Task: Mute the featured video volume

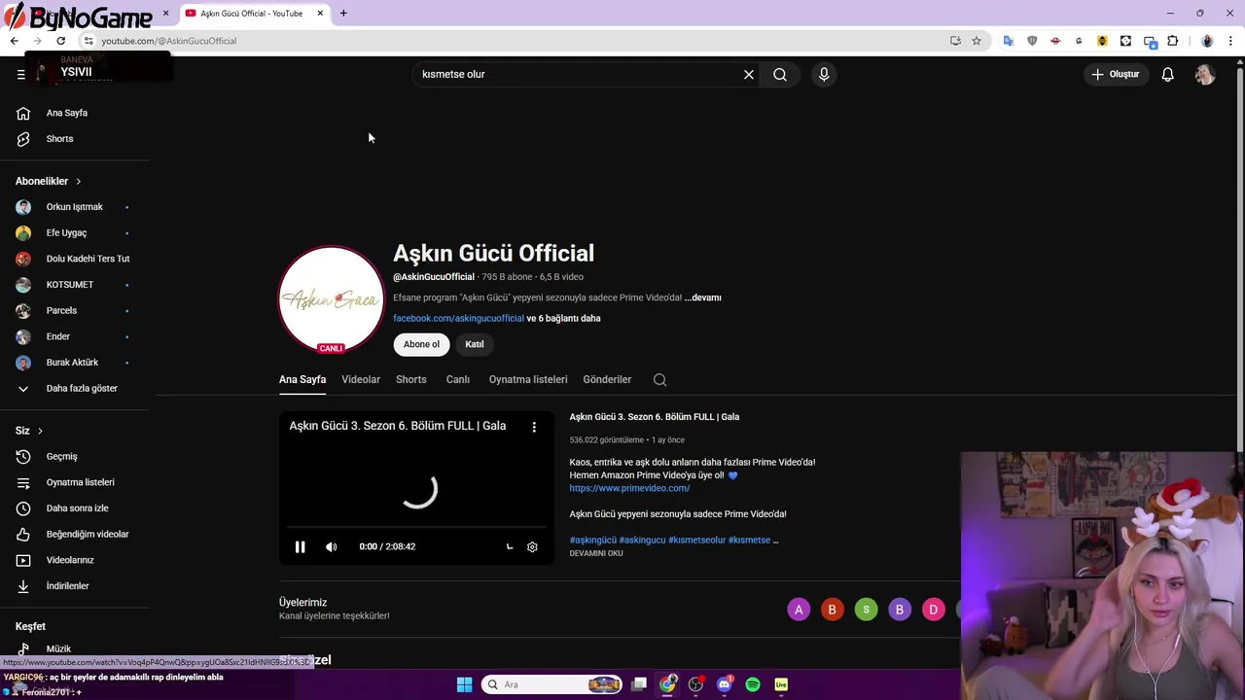Action: click(332, 546)
